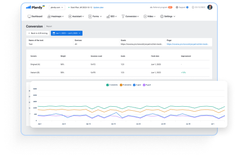Click the Forms document icon

[x=90, y=17]
